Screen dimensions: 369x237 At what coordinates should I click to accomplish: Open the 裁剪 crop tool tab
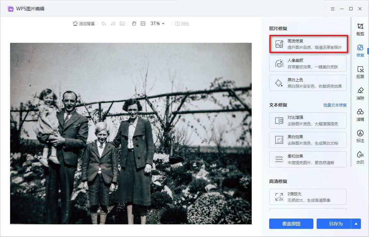click(x=360, y=29)
